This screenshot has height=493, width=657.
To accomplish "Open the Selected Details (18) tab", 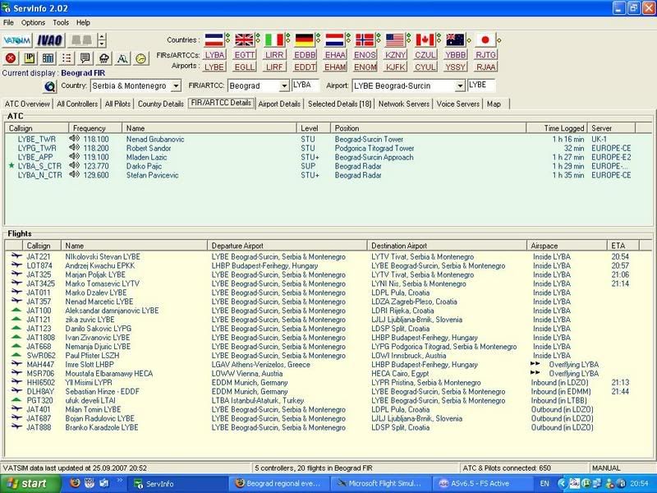I will point(340,104).
